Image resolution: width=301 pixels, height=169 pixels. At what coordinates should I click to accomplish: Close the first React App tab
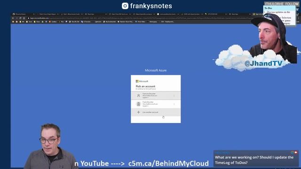[106, 14]
